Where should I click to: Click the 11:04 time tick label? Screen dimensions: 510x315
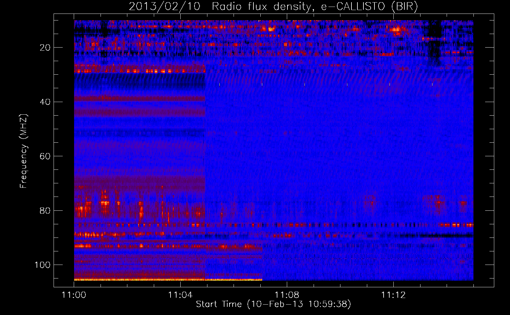pyautogui.click(x=180, y=295)
